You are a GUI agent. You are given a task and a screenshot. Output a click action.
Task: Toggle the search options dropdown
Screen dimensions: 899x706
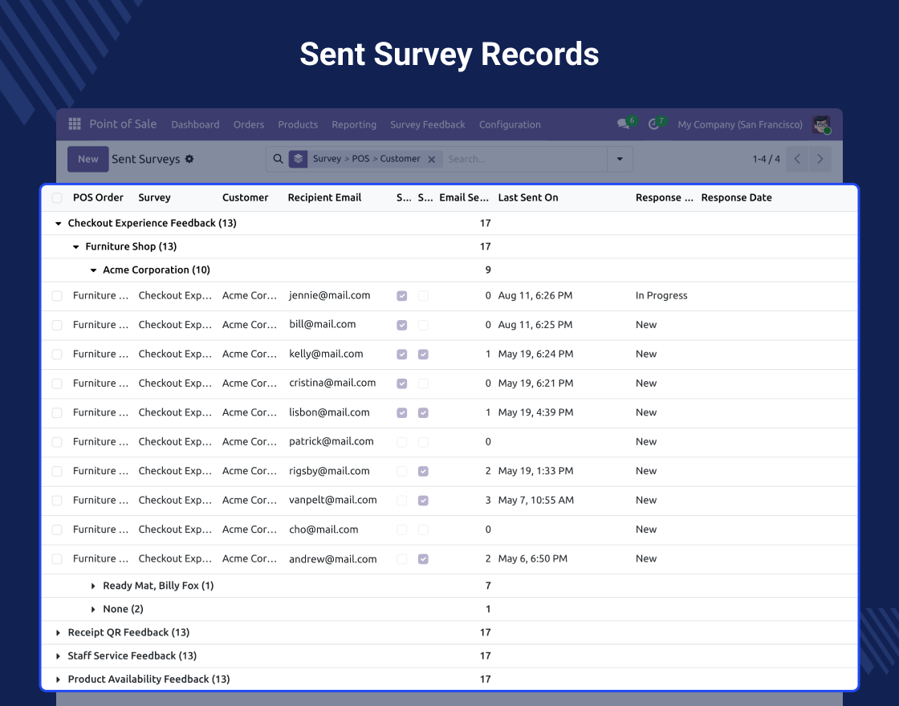620,159
